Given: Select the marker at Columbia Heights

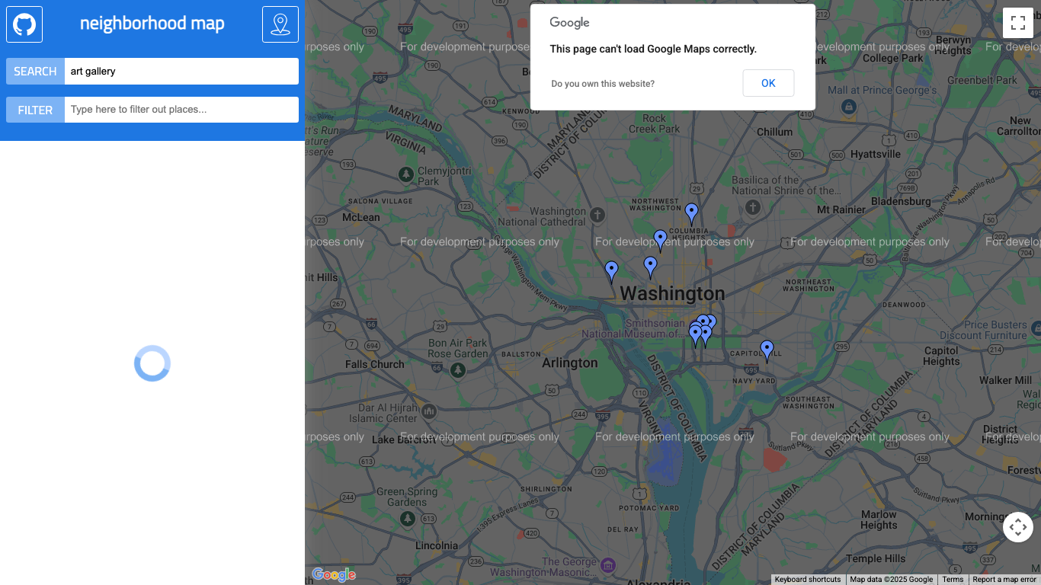Looking at the screenshot, I should click(691, 214).
